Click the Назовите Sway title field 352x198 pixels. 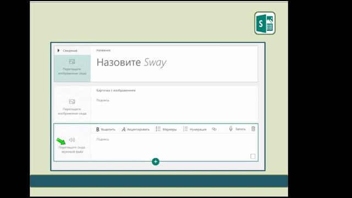point(131,62)
